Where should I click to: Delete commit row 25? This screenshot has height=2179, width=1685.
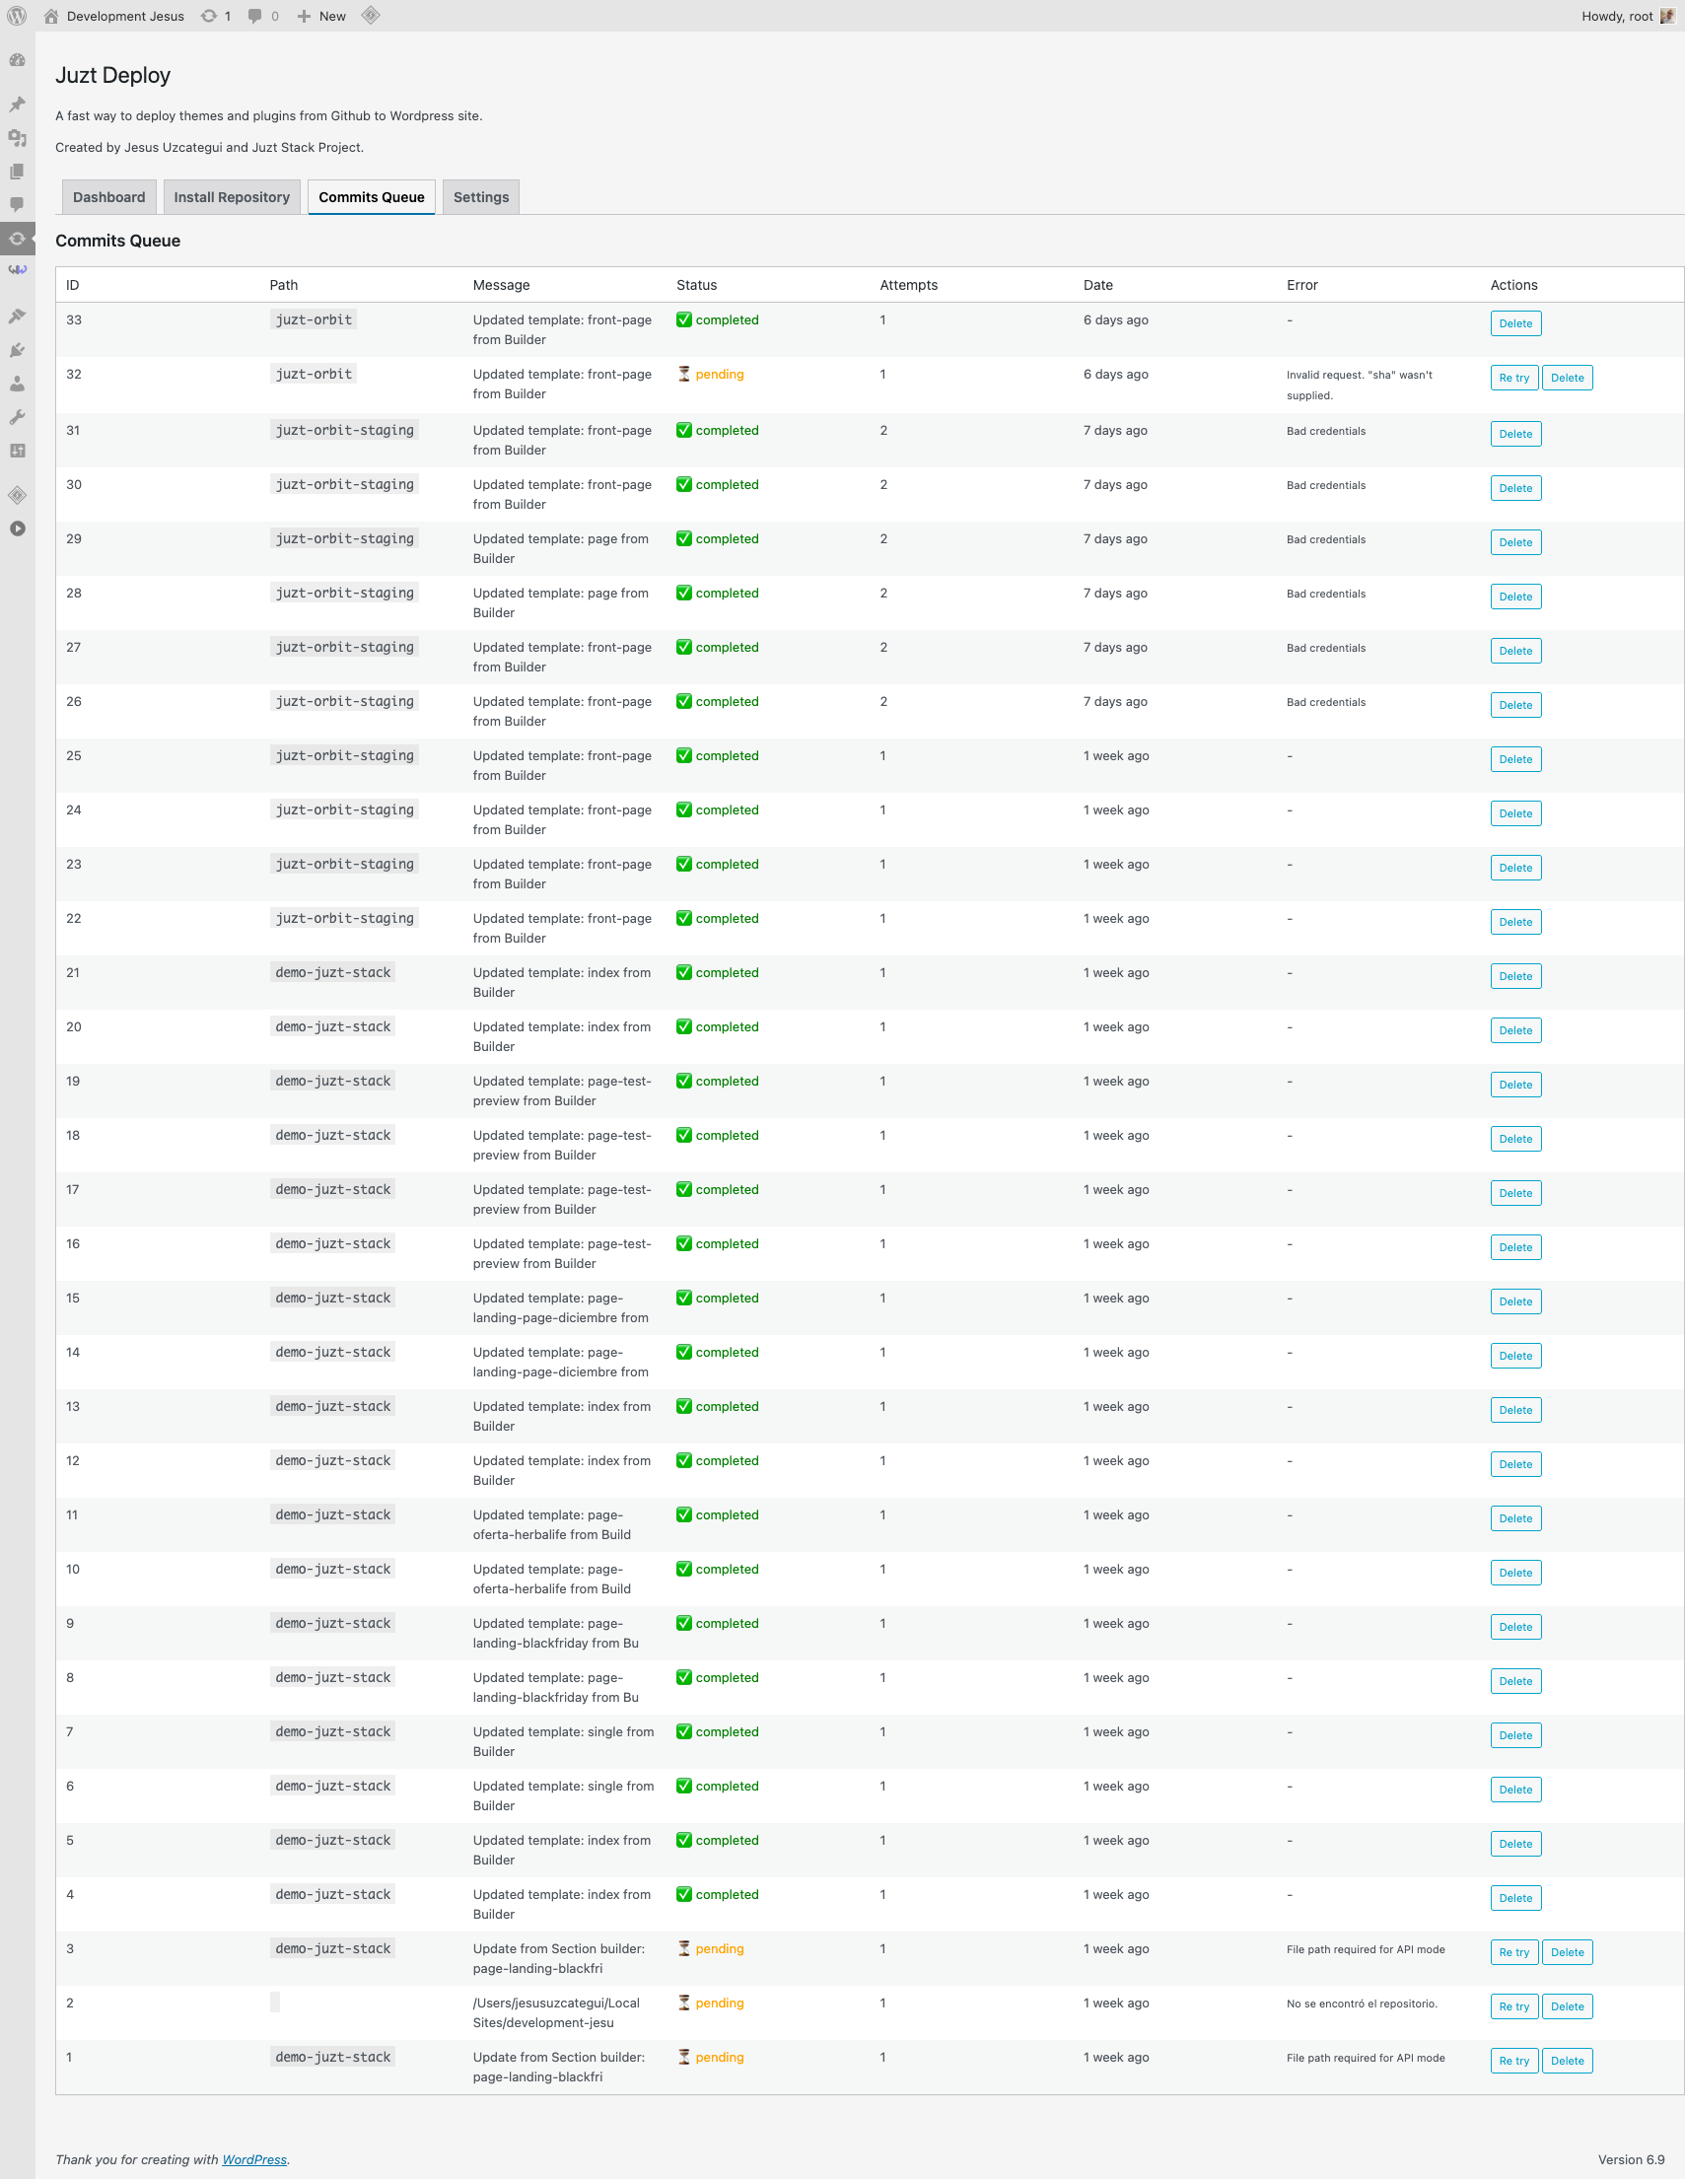pyautogui.click(x=1515, y=759)
